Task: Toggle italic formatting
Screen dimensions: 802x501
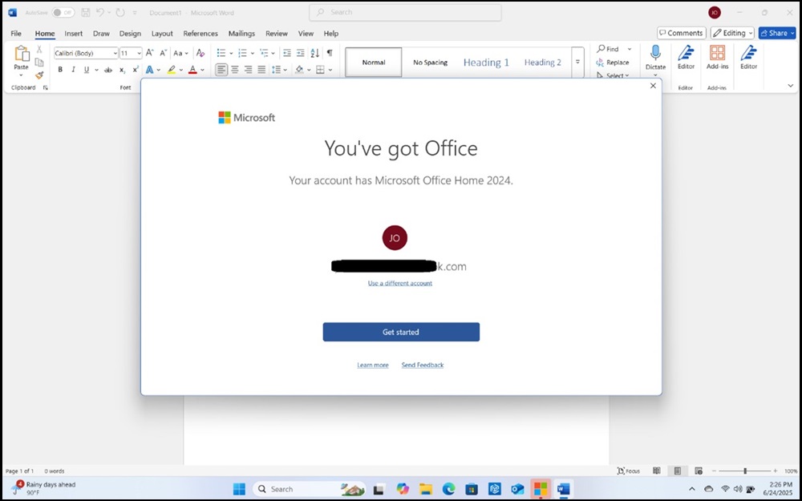Action: pyautogui.click(x=71, y=70)
